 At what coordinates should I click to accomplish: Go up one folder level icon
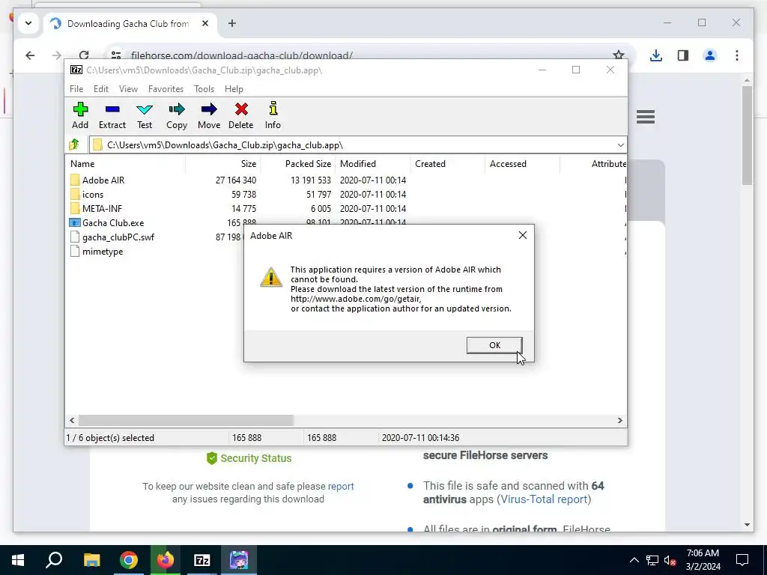pos(74,144)
